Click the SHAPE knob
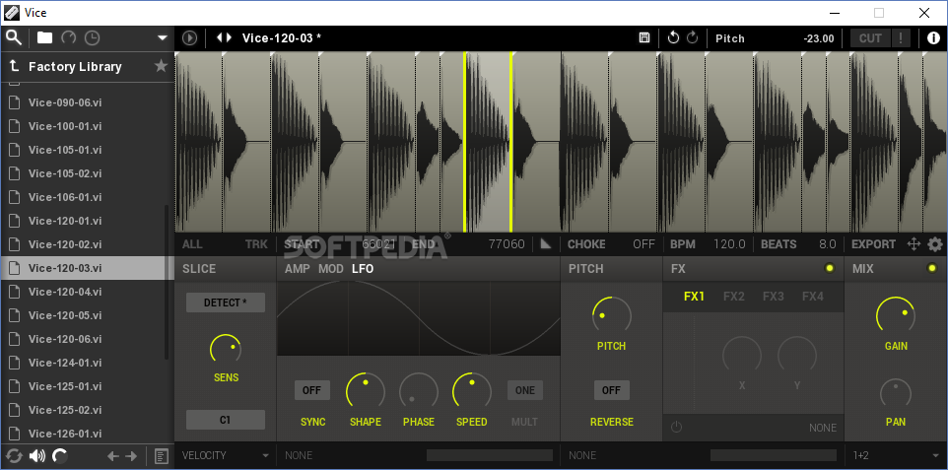The width and height of the screenshot is (948, 470). pyautogui.click(x=366, y=390)
